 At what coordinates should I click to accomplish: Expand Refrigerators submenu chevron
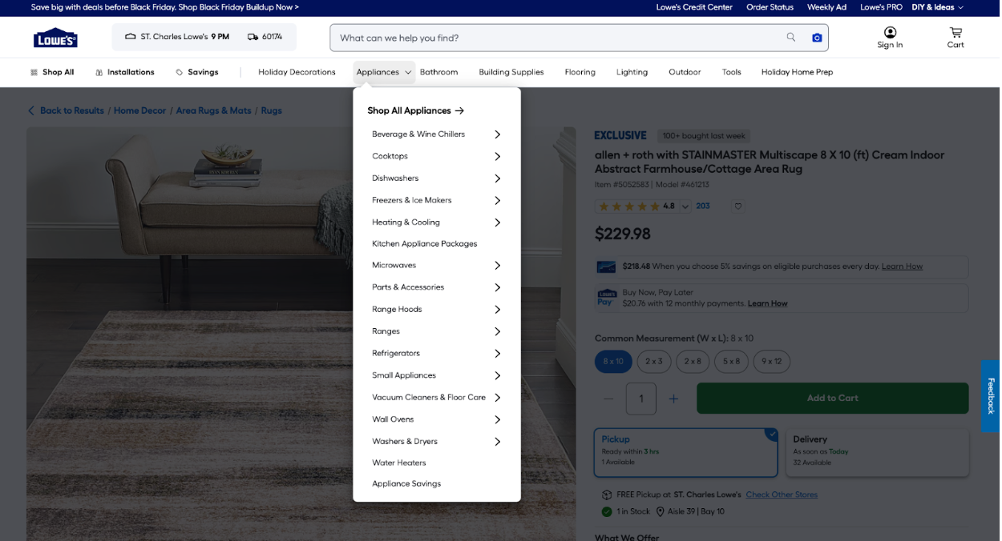[x=497, y=353]
